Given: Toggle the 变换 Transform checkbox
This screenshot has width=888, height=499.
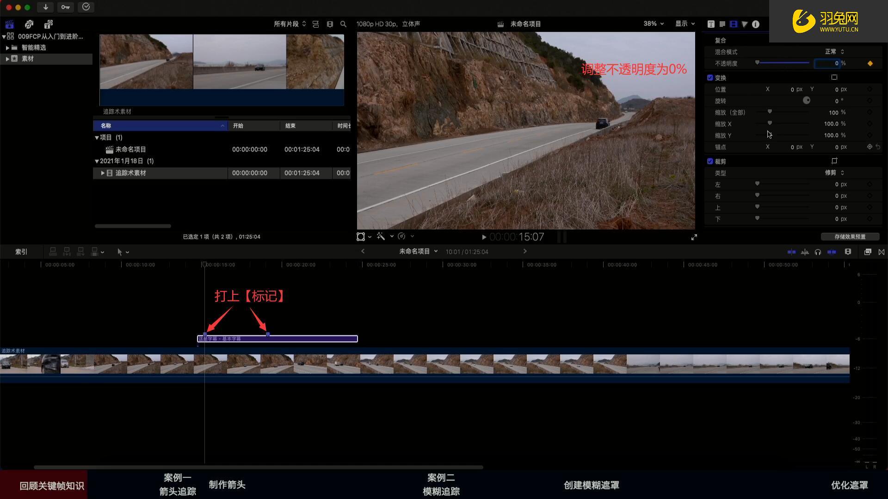Looking at the screenshot, I should point(710,78).
